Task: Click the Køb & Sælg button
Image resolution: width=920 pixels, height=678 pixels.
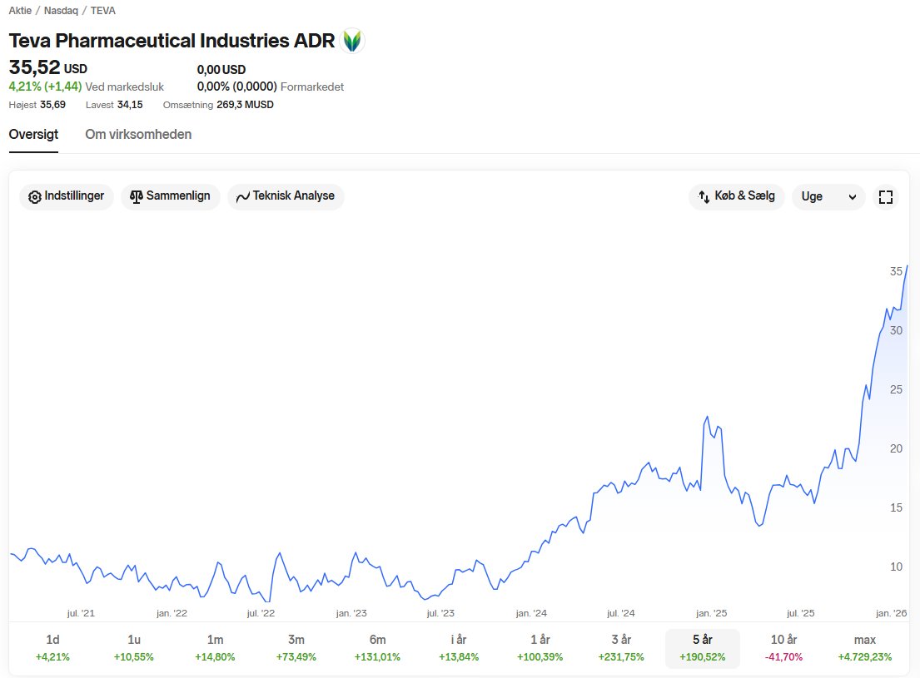Action: click(736, 196)
